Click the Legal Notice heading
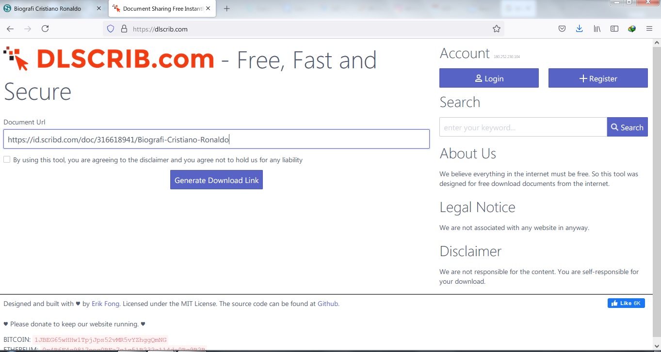661x352 pixels. (x=477, y=207)
